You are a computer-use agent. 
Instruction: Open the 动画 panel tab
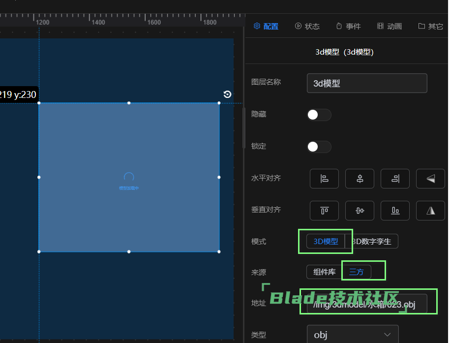389,26
